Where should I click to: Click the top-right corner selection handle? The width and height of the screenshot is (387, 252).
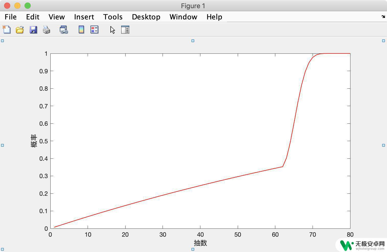pos(383,41)
